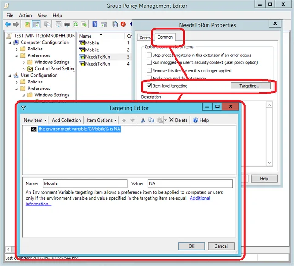The image size is (294, 266).
Task: Click the Value input field containing NA
Action: click(x=190, y=183)
